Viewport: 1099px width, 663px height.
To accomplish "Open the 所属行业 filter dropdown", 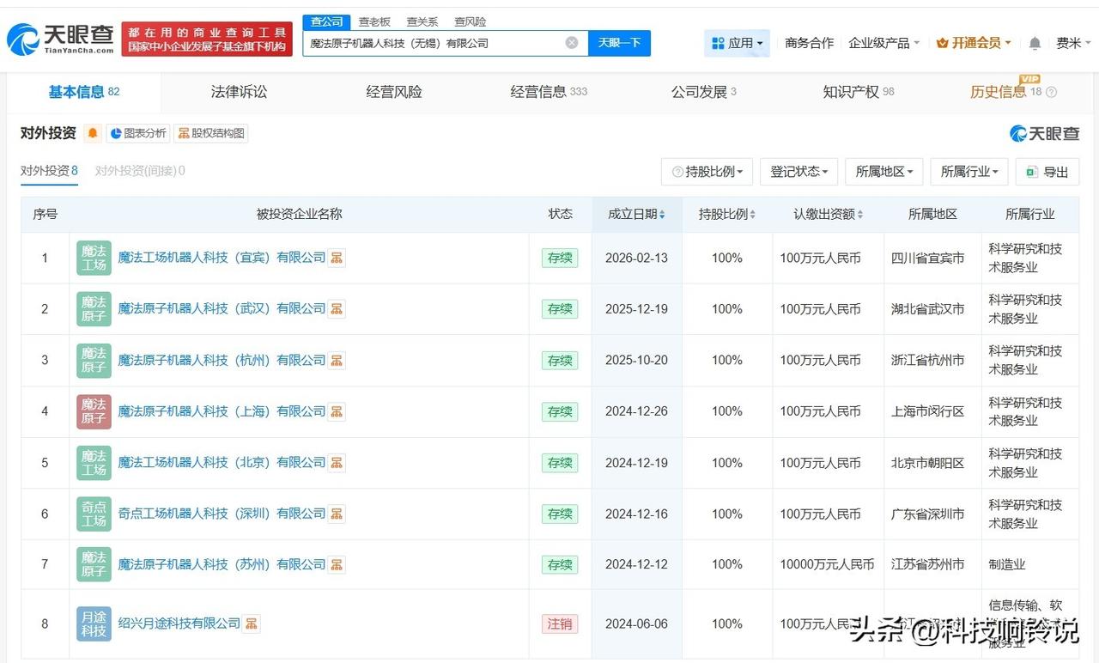I will tap(969, 172).
